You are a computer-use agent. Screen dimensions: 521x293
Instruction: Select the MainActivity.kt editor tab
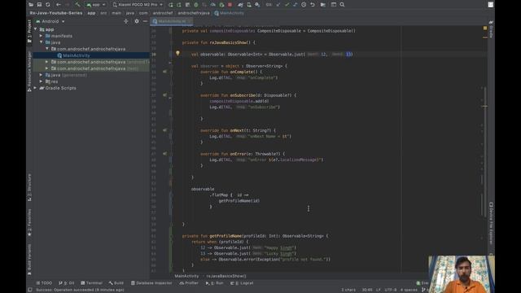(x=172, y=21)
